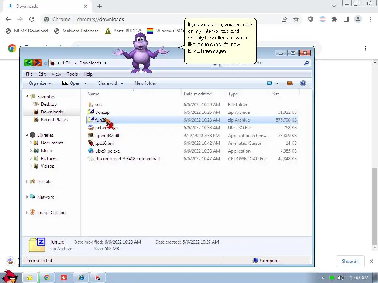Open Internet Explorer from the taskbar
Screen dimensions: 378x283
pyautogui.click(x=81, y=278)
